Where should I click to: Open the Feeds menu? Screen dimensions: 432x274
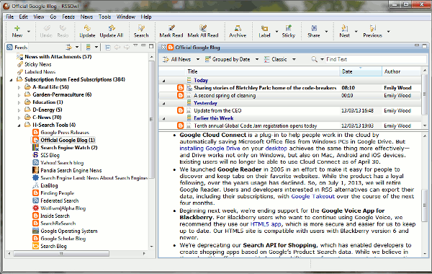(x=68, y=17)
